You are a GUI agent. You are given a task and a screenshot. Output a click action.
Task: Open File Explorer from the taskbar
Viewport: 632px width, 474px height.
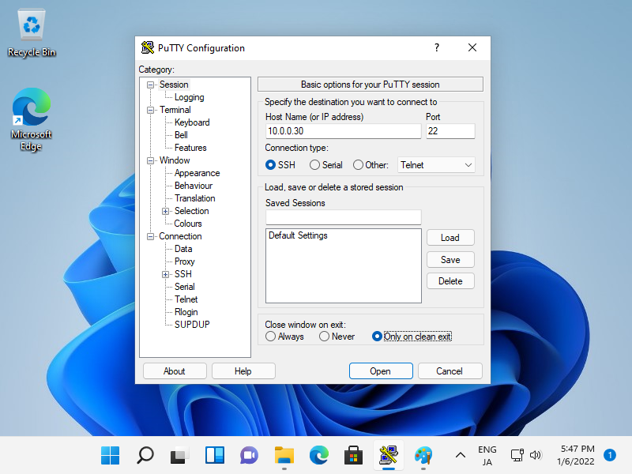284,455
